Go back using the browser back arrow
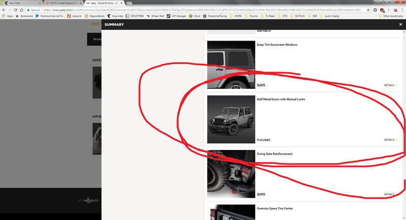Screen dimensions: 406x220 coord(4,10)
